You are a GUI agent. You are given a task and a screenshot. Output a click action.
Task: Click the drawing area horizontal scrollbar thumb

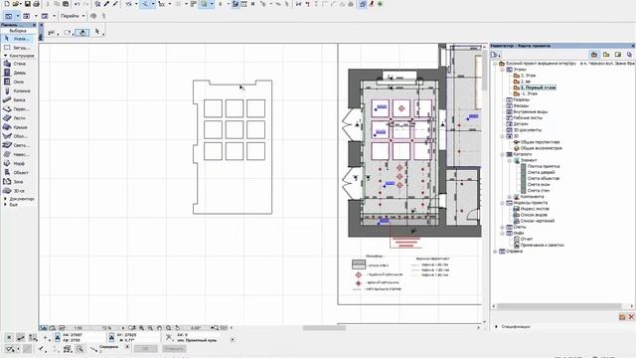tap(324, 328)
